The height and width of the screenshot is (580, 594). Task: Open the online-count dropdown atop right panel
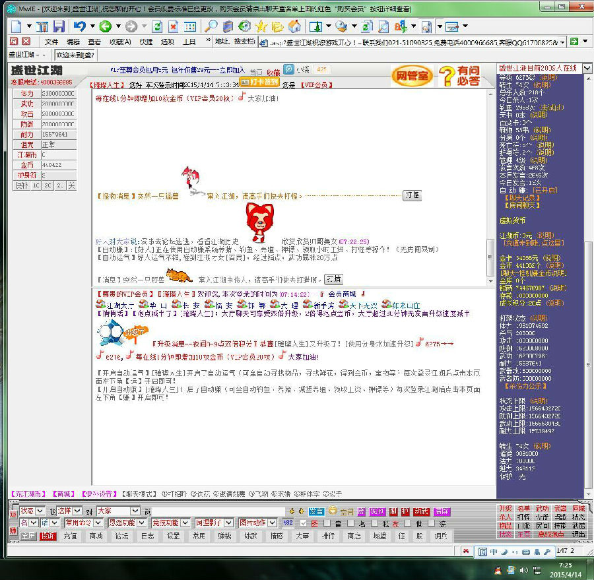coord(587,68)
